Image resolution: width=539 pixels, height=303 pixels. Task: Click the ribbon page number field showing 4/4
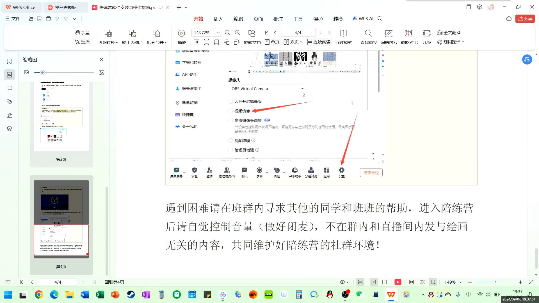[x=298, y=33]
